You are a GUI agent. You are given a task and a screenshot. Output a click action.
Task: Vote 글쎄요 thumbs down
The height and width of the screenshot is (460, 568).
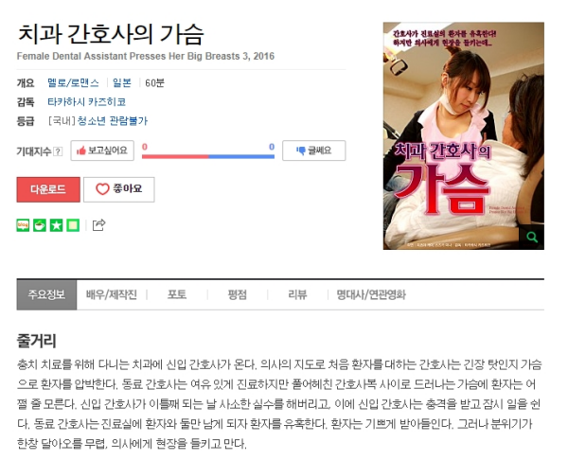point(313,150)
